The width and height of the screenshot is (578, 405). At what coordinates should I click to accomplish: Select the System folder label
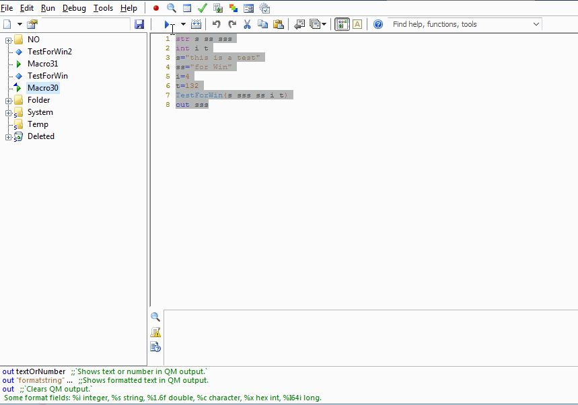pos(40,112)
